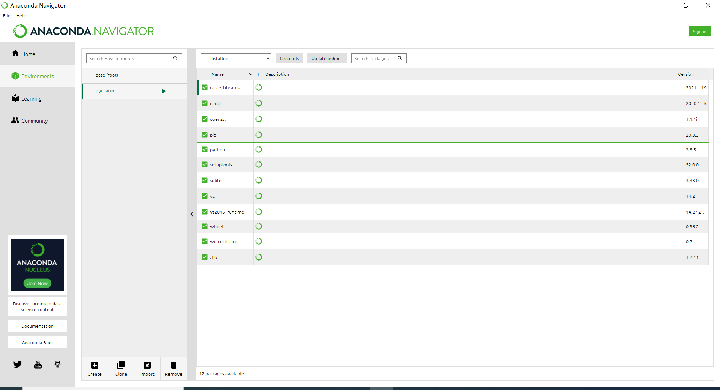Click the ca-certificates package type icon

(x=259, y=87)
